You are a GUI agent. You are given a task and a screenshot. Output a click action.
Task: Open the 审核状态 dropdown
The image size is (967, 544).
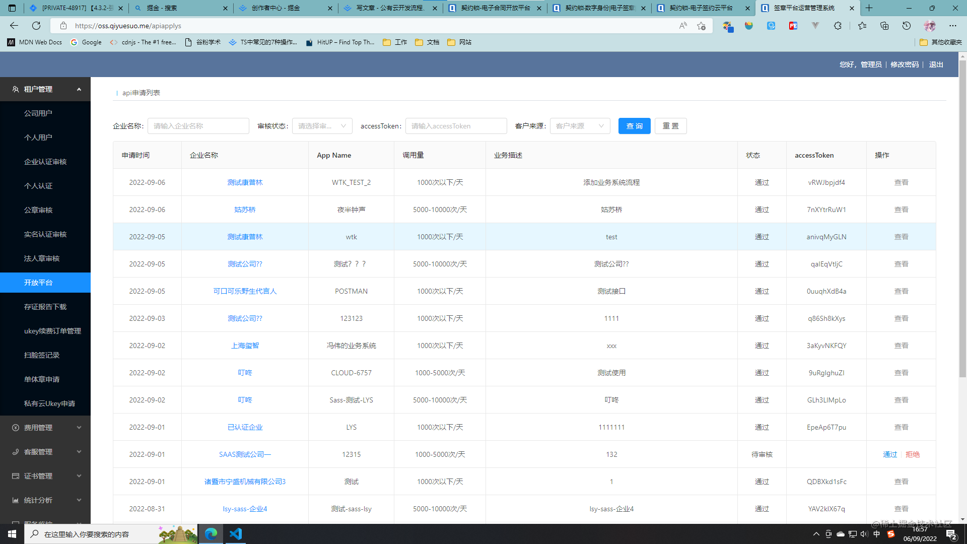[x=322, y=126]
